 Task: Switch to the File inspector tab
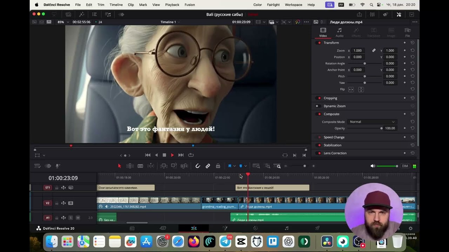[408, 32]
